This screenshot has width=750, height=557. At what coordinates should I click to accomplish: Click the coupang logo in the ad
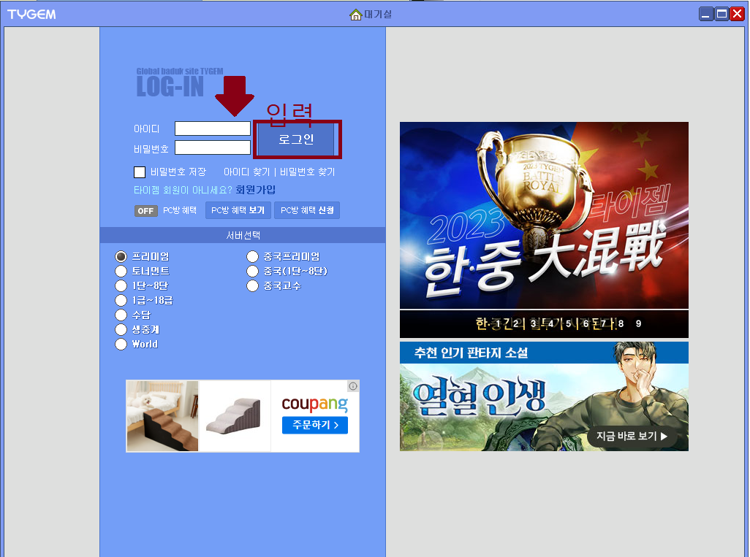point(315,404)
